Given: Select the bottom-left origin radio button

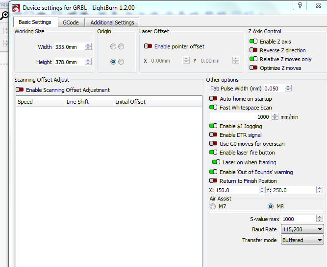Looking at the screenshot, I should [x=113, y=62].
